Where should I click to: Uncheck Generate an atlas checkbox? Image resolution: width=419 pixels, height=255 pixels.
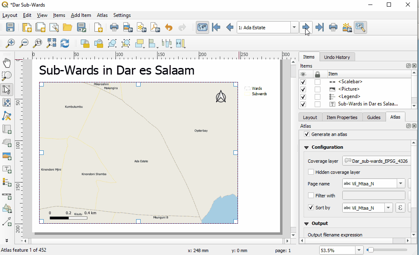[306, 134]
